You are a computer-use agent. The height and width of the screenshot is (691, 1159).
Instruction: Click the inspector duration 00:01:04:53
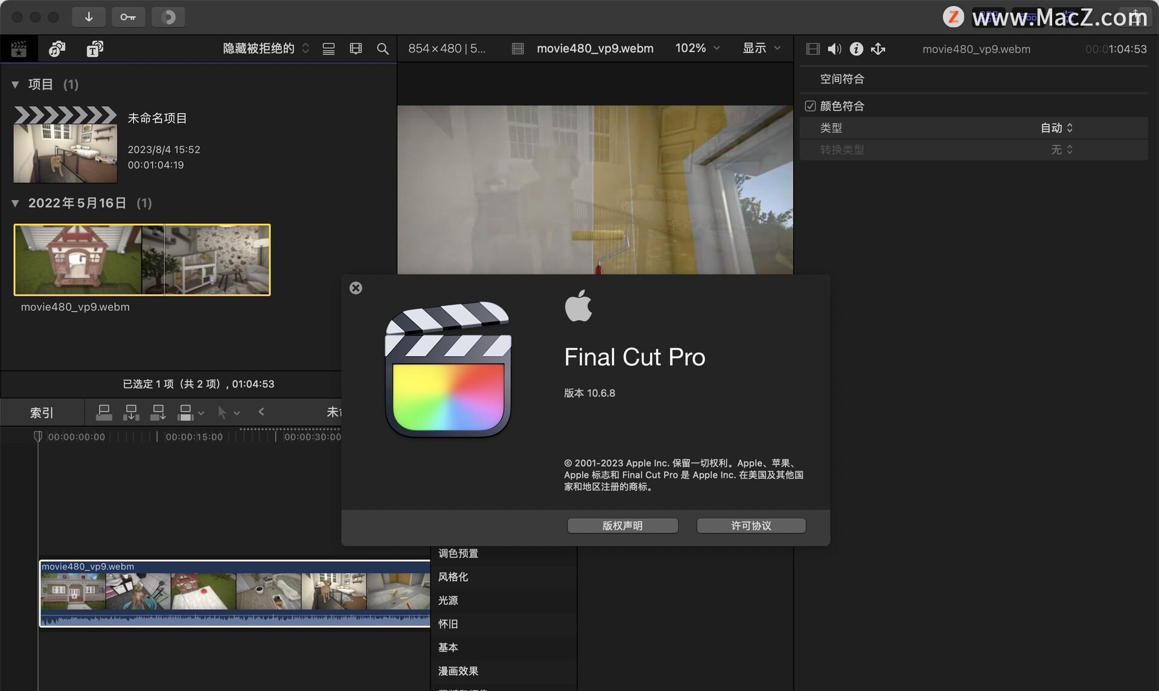click(x=1116, y=49)
